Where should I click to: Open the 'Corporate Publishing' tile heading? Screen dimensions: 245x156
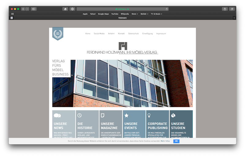tap(157, 126)
